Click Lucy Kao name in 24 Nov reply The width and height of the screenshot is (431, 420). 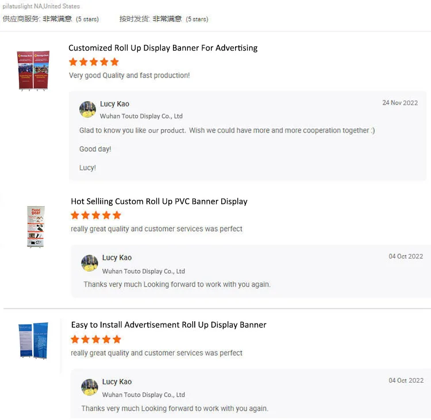point(114,104)
